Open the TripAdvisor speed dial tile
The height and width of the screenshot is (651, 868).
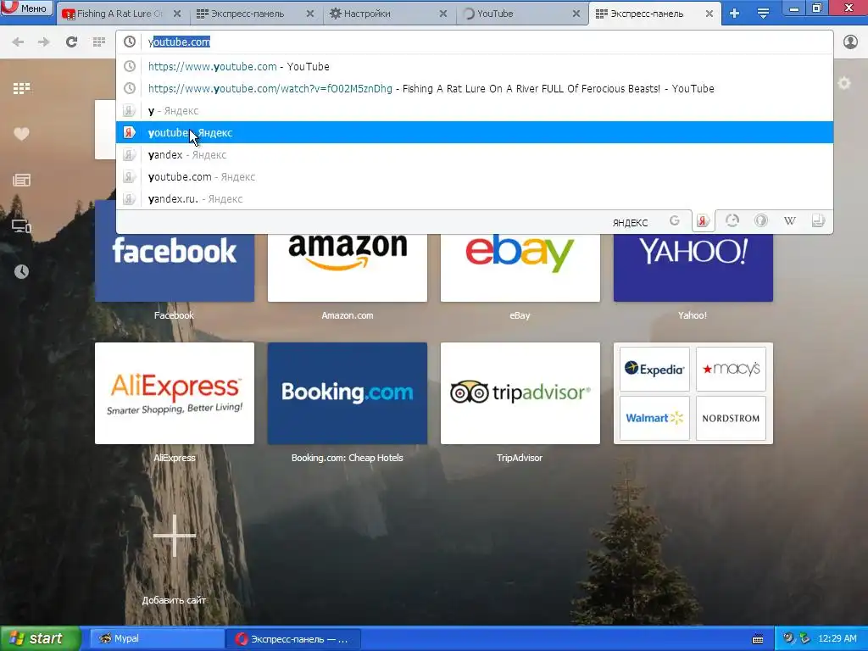point(520,393)
